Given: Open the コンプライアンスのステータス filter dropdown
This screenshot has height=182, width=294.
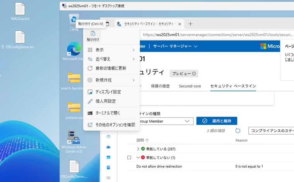Looking at the screenshot, I should click(x=271, y=131).
